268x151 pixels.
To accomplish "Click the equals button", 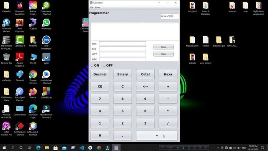I will 157,135.
